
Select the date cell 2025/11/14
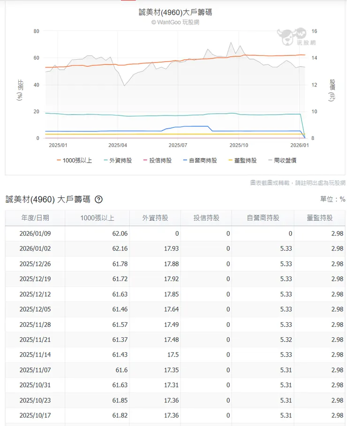click(35, 355)
